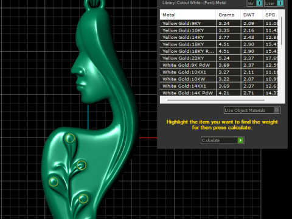The width and height of the screenshot is (292, 219).
Task: Click the 3.37 DWT value for 22KY
Action: [249, 58]
